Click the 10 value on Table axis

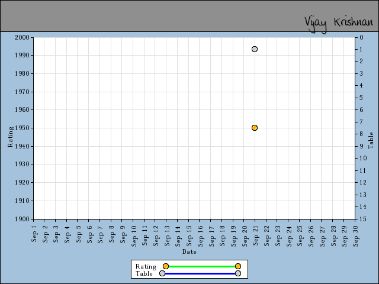click(x=363, y=158)
